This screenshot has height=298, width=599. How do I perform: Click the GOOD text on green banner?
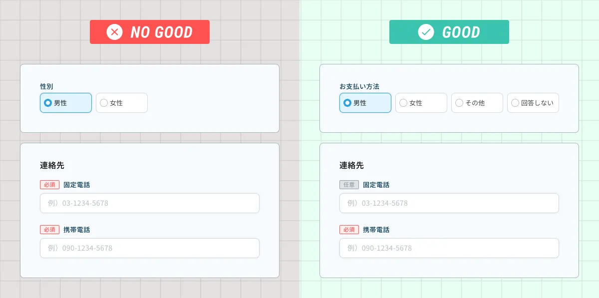(x=461, y=32)
